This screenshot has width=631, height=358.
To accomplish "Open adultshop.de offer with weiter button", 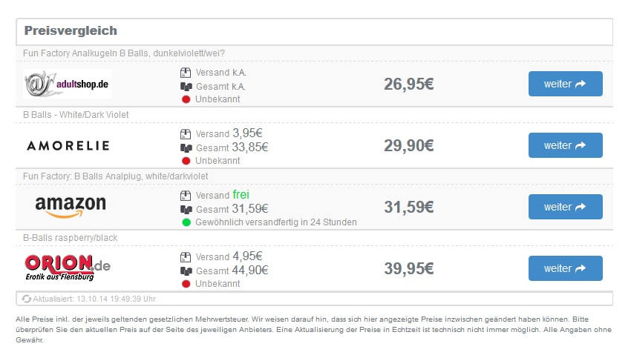I will 566,84.
